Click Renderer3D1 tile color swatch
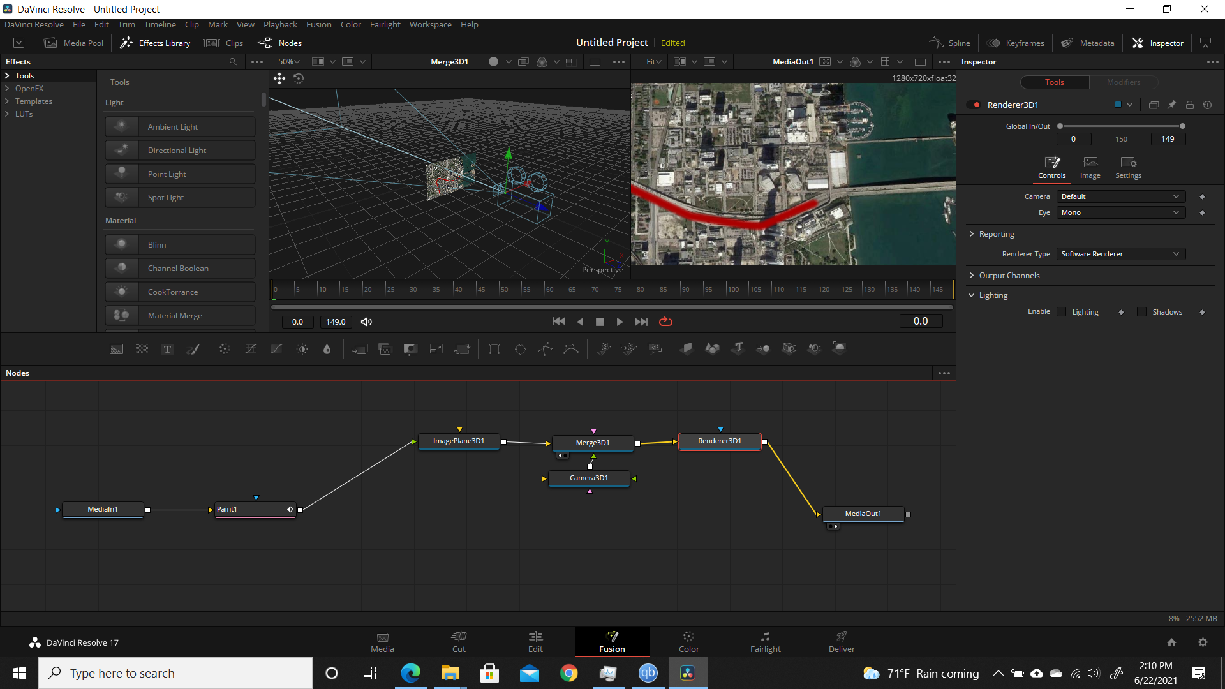The width and height of the screenshot is (1225, 689). [x=1118, y=105]
